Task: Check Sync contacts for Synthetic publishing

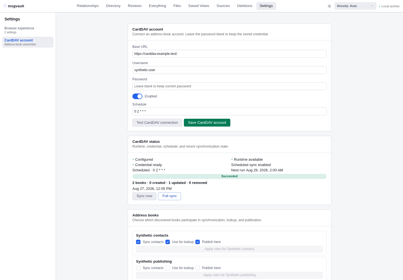Action: (x=138, y=268)
